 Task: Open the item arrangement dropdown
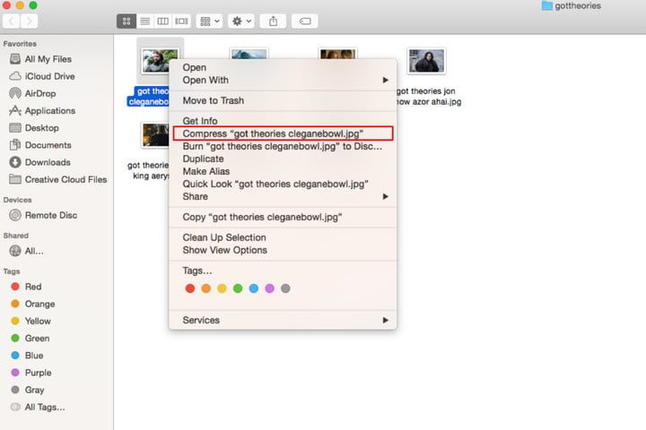pos(209,21)
